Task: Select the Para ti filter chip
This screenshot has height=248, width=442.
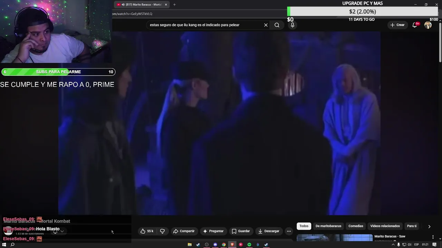Action: [412, 226]
